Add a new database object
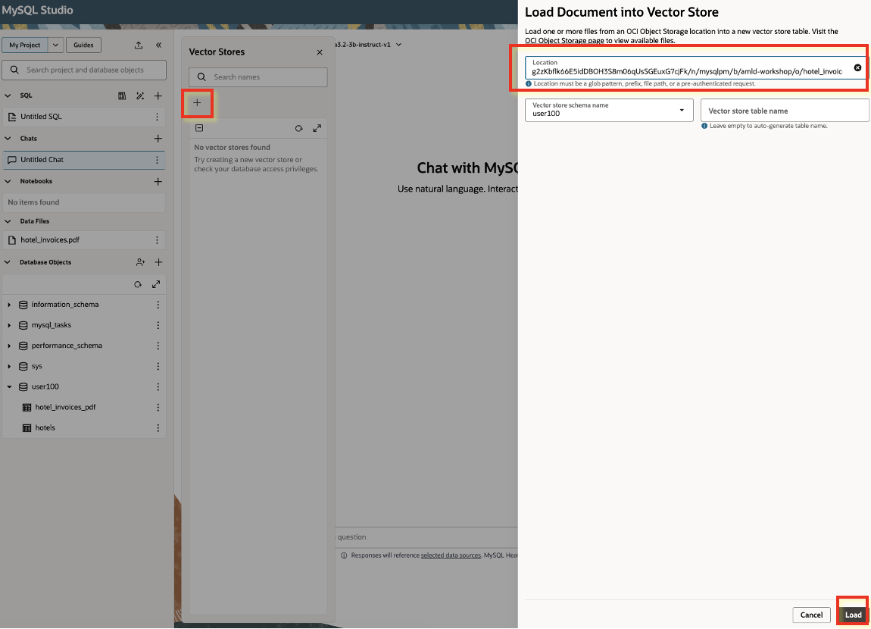871x629 pixels. [x=158, y=262]
